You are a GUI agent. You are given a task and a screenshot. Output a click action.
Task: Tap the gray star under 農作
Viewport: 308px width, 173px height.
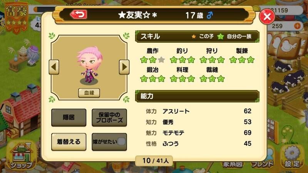click(161, 60)
